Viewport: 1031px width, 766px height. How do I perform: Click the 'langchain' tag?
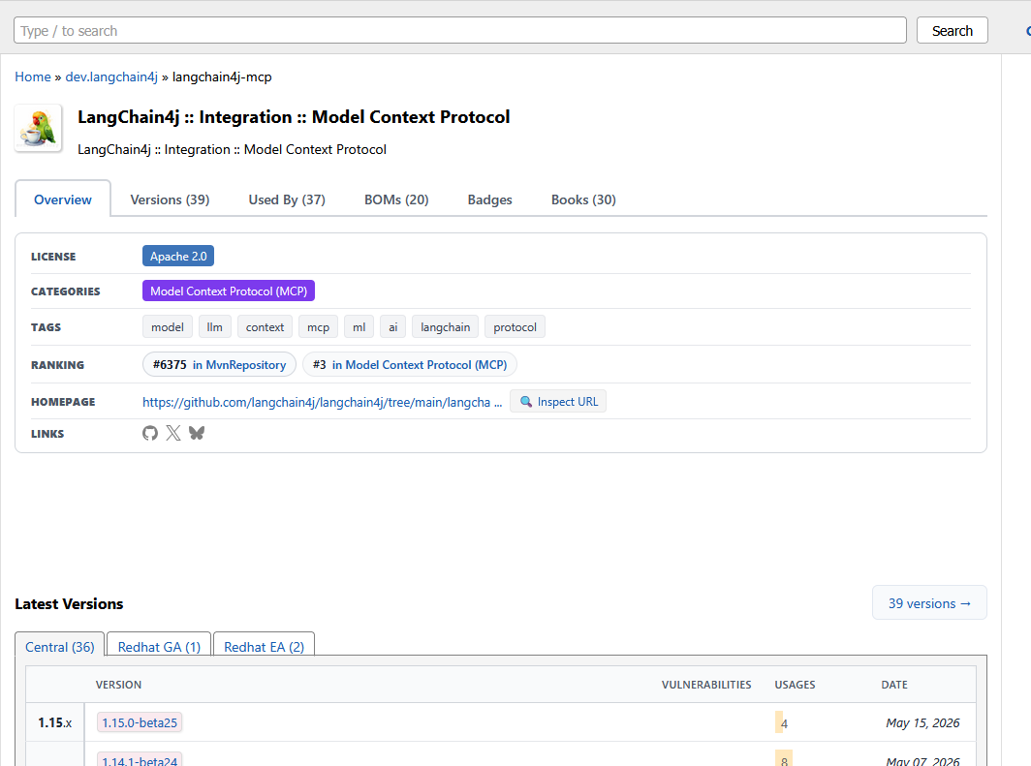(x=445, y=327)
